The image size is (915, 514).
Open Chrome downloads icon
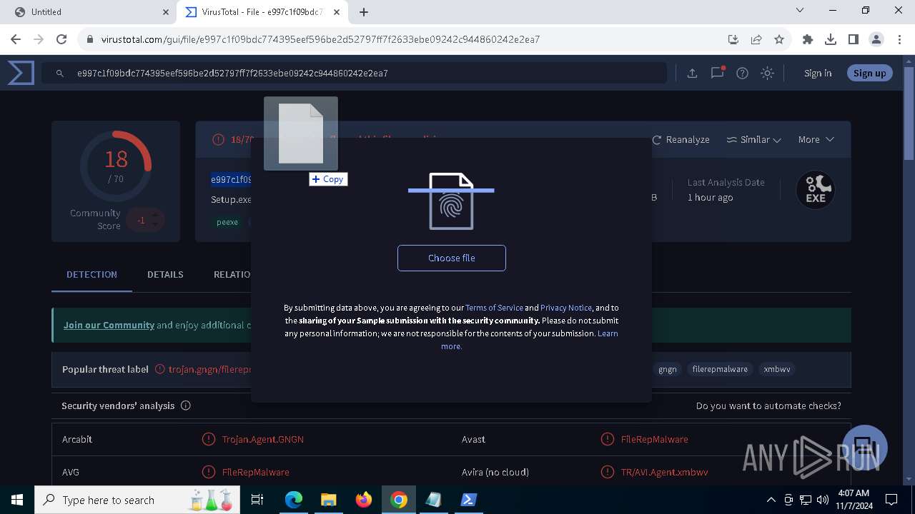[831, 39]
